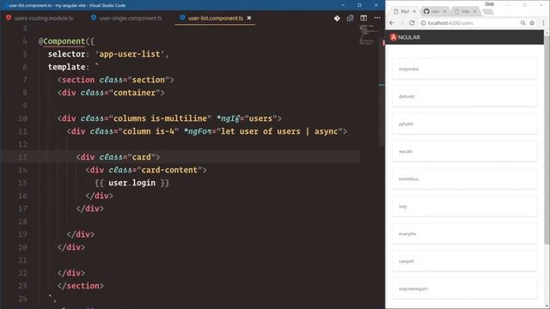
Task: Switch to the third browser tab
Action: point(465,11)
